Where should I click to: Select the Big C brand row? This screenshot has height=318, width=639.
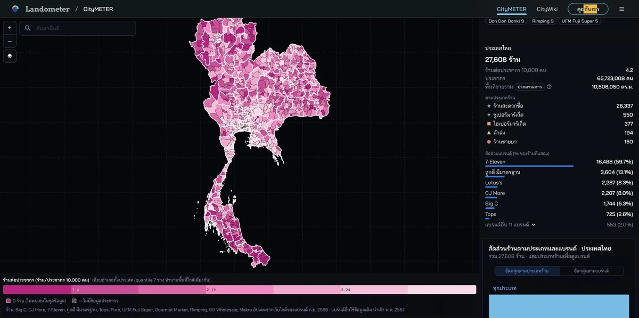559,205
